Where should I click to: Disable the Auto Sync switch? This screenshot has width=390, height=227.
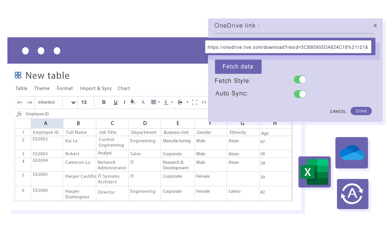(x=300, y=94)
